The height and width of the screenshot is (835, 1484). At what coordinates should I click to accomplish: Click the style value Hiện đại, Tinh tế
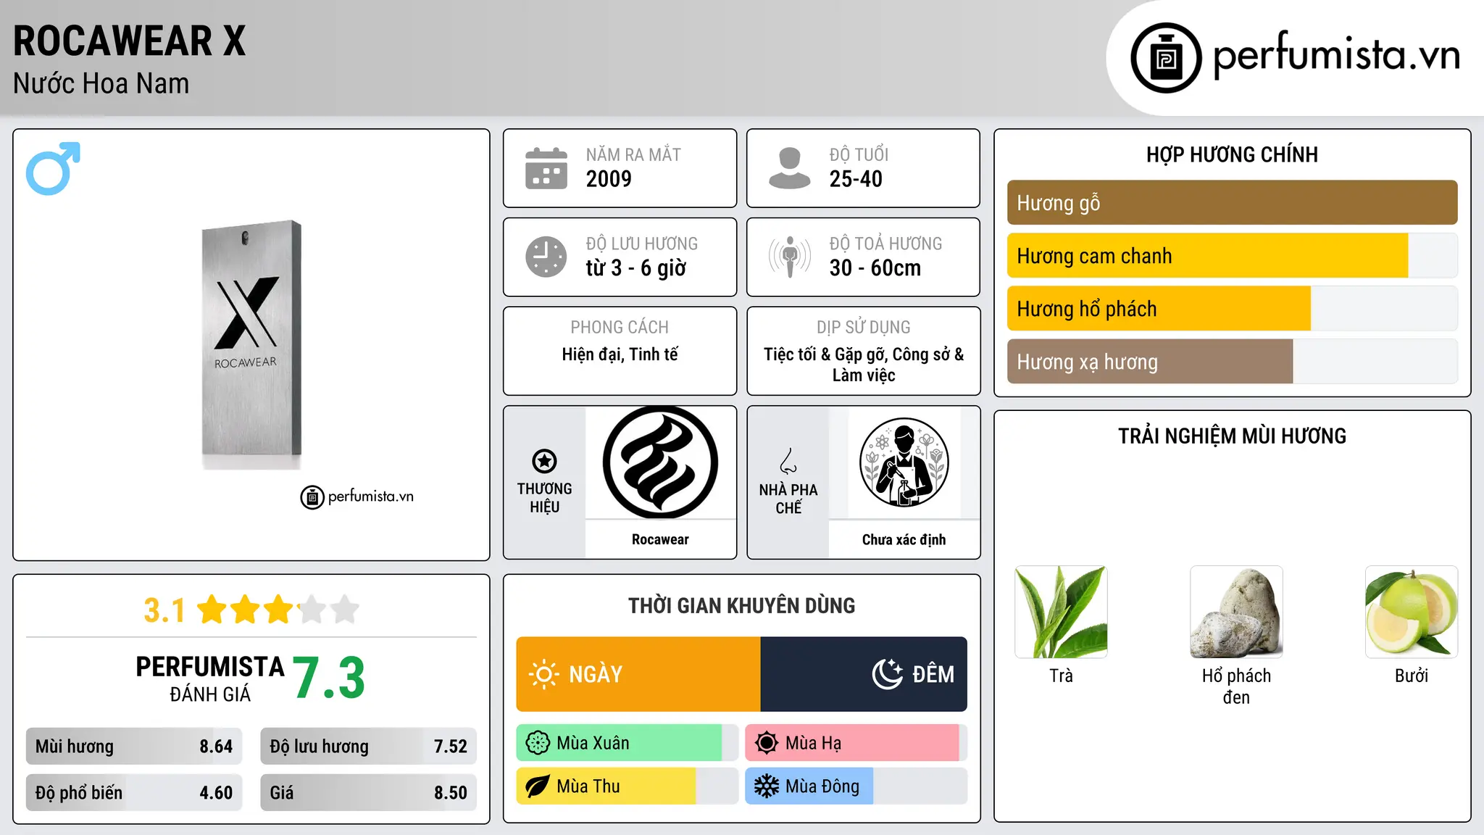point(620,354)
